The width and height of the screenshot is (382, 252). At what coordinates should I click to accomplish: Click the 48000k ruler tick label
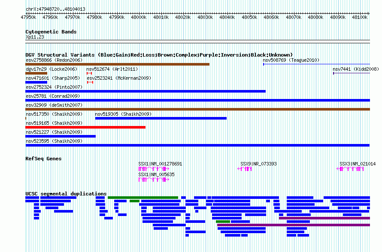point(139,17)
